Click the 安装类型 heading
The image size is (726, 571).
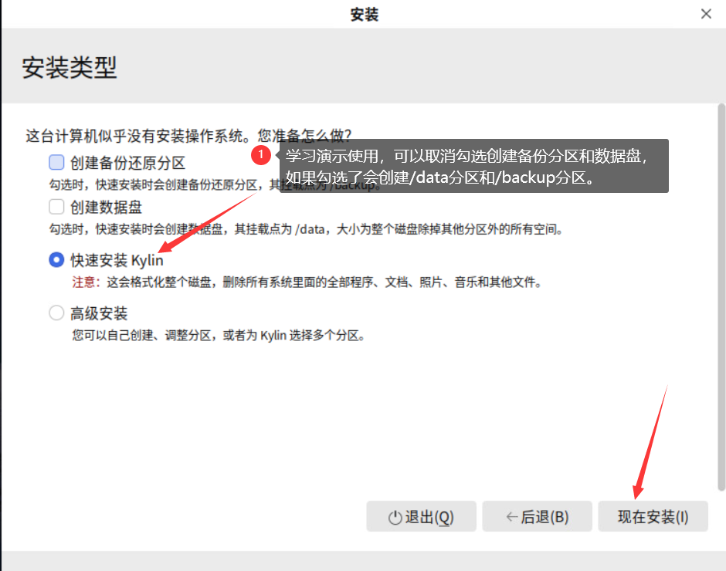click(70, 68)
